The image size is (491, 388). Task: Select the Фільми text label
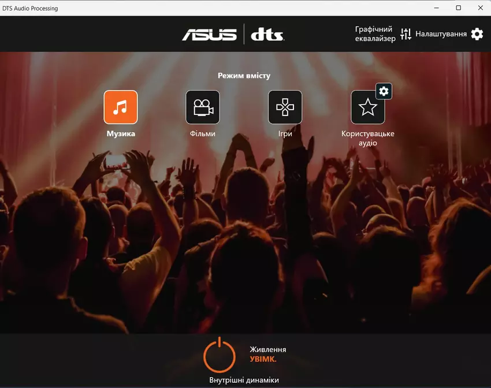coord(202,133)
